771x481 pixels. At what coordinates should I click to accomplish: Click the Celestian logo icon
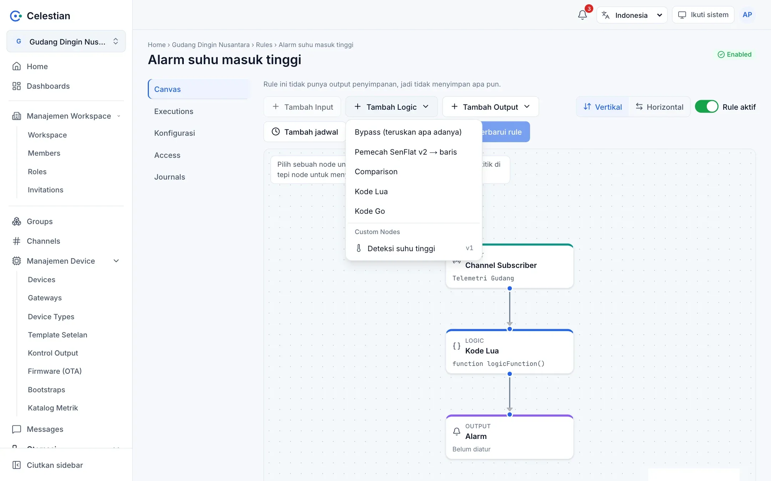pos(16,16)
